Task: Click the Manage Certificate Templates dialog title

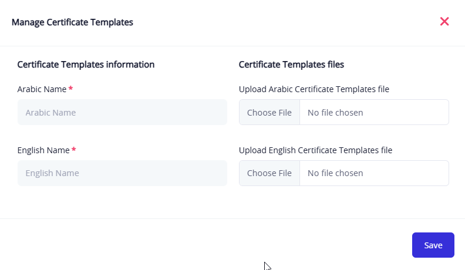Action: pyautogui.click(x=72, y=22)
